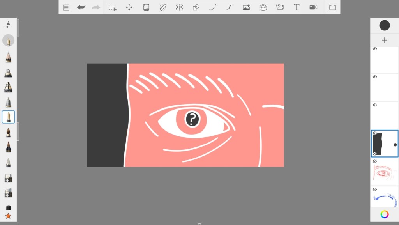The image size is (399, 225).
Task: Activate the Ruler guide tool
Action: coord(163,7)
